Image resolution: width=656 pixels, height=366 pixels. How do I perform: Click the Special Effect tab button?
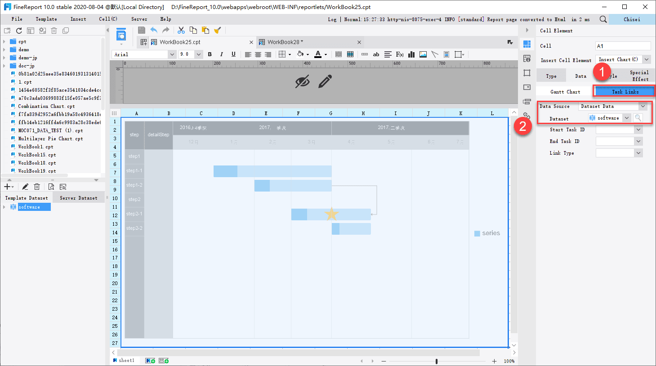[639, 76]
